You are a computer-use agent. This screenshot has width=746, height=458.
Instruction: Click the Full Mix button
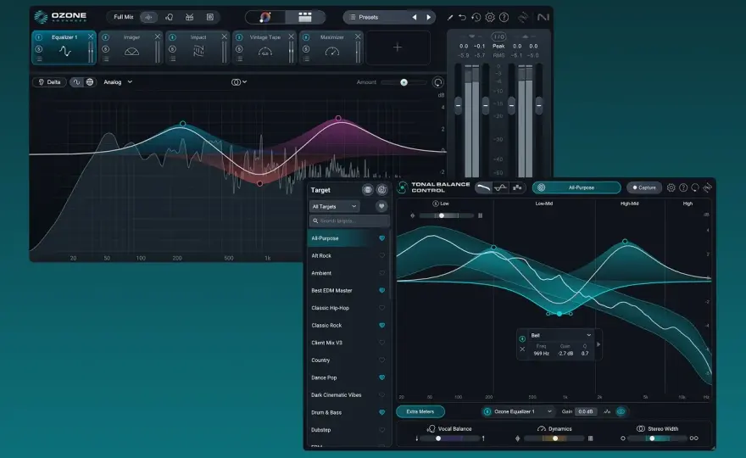[x=123, y=17]
